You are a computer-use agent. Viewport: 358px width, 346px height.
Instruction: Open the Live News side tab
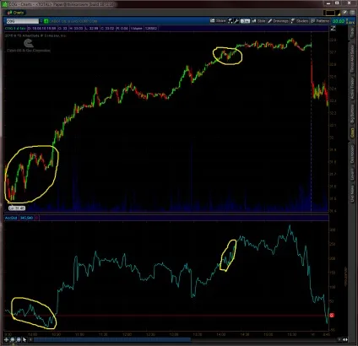coord(352,193)
